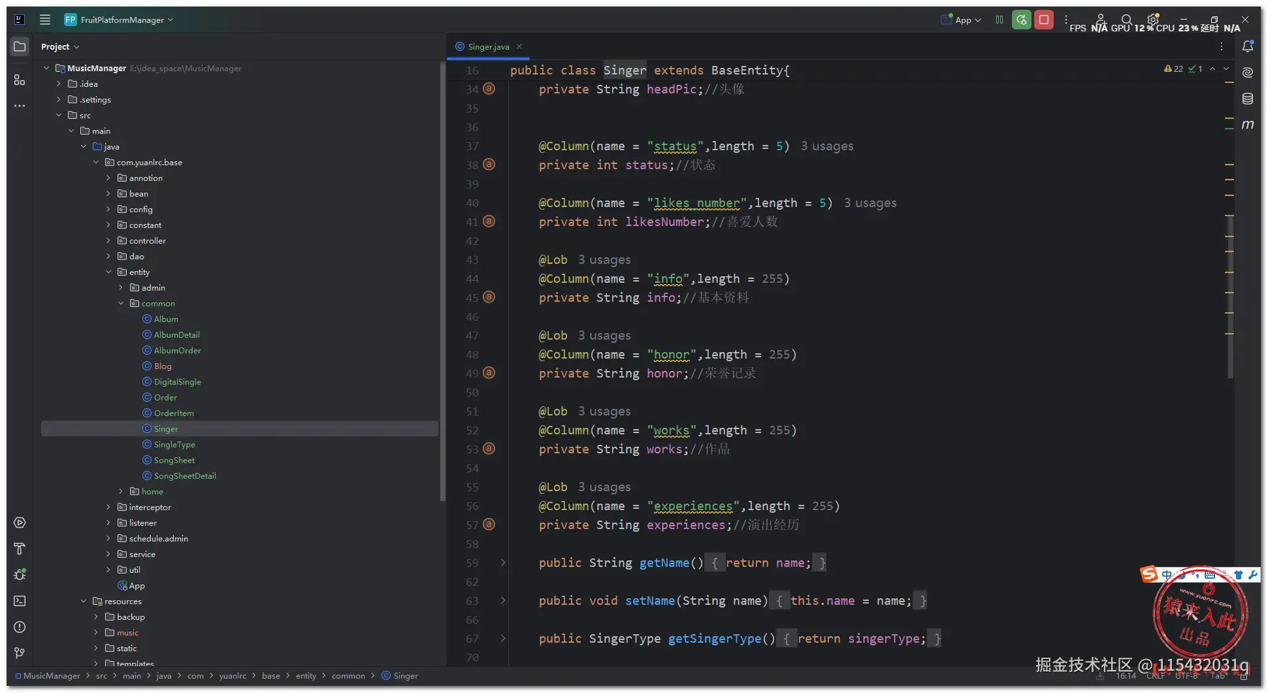Click the editor vertical scrollbar thumb

coord(1230,297)
